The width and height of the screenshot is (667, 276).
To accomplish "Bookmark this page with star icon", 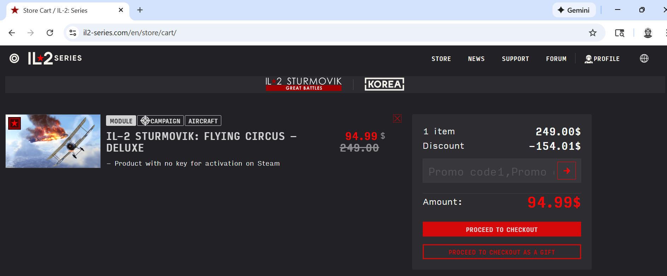I will 592,33.
